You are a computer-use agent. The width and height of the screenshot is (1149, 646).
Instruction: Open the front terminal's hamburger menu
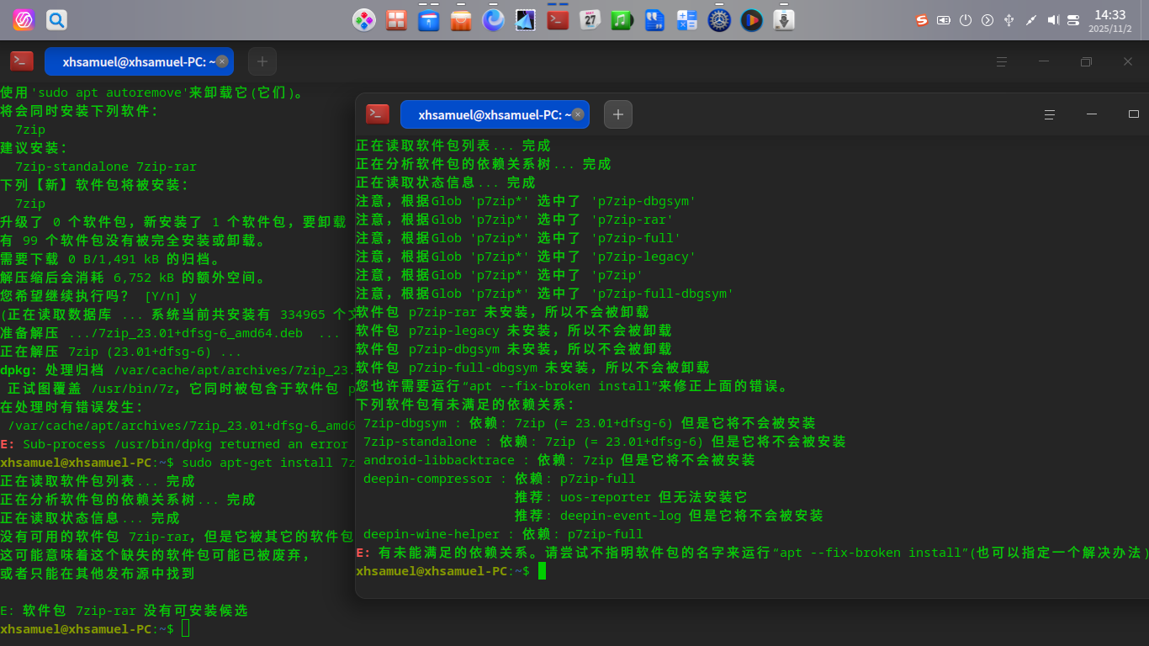point(1049,114)
